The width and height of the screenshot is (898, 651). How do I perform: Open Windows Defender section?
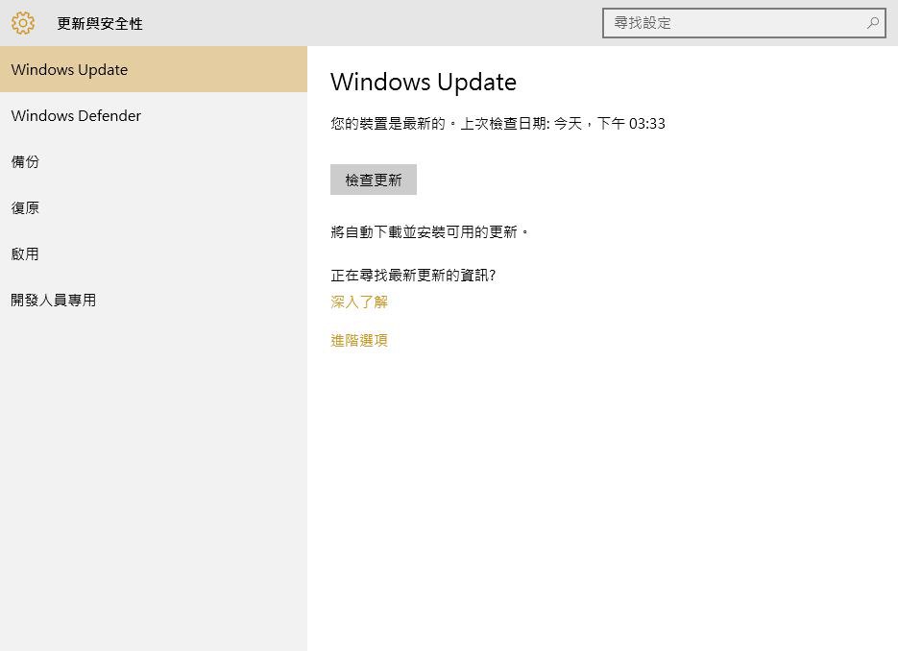(x=154, y=115)
